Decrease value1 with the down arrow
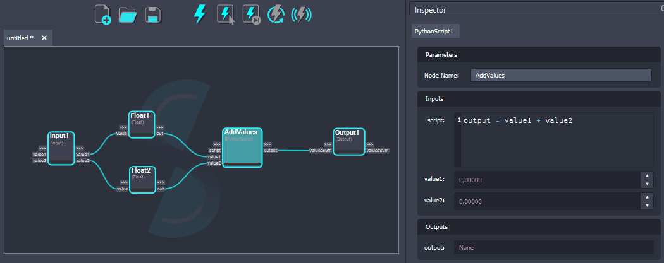664x263 pixels. [x=646, y=184]
